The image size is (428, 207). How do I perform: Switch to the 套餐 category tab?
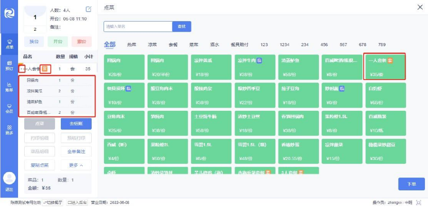[x=173, y=45]
